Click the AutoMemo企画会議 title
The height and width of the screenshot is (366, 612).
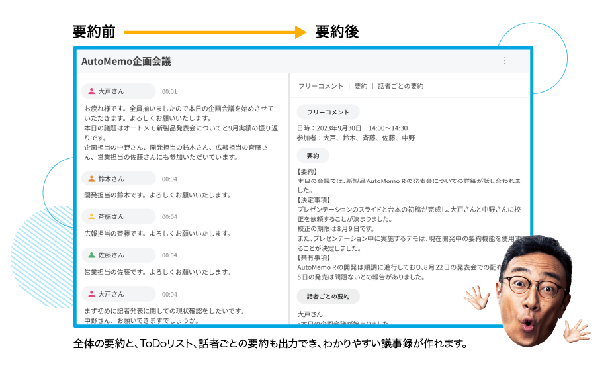[126, 61]
